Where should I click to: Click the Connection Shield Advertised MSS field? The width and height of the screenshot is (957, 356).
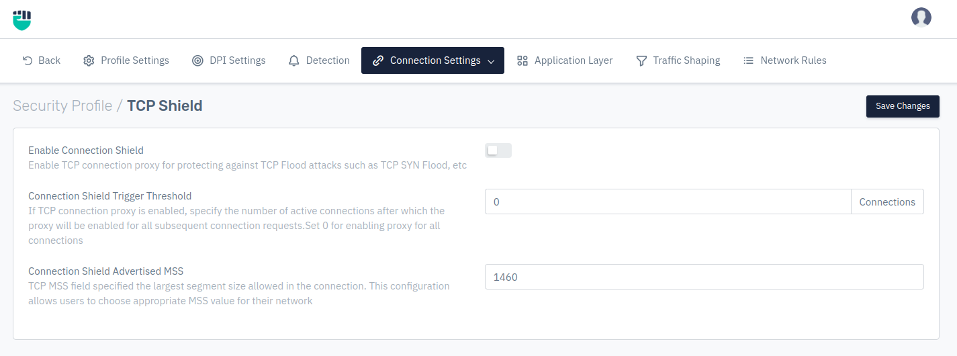(x=704, y=277)
